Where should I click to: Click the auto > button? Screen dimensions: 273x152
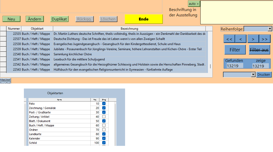point(194,4)
